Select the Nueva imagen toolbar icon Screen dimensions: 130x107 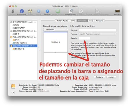coord(71,11)
